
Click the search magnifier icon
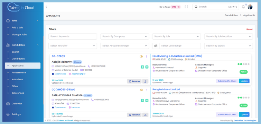[196, 7]
